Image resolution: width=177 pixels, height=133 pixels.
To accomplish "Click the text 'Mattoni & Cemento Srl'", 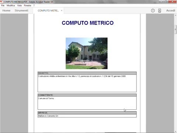I will click(48, 116).
